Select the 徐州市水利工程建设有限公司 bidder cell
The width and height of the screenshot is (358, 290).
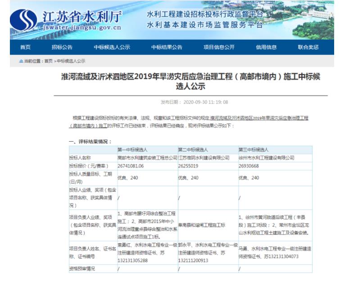pos(267,158)
